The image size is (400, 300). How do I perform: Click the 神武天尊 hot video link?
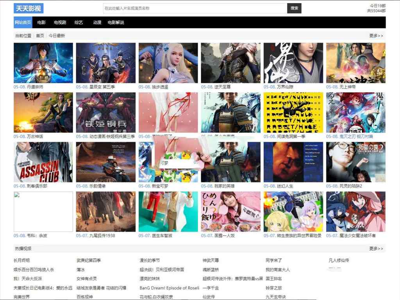[211, 260]
